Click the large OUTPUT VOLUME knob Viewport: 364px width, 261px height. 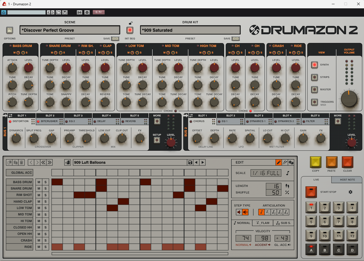(x=349, y=98)
